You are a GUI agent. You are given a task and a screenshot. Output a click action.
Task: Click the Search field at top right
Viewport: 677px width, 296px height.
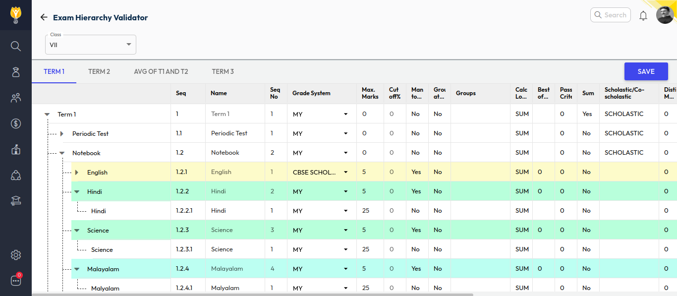tap(611, 15)
